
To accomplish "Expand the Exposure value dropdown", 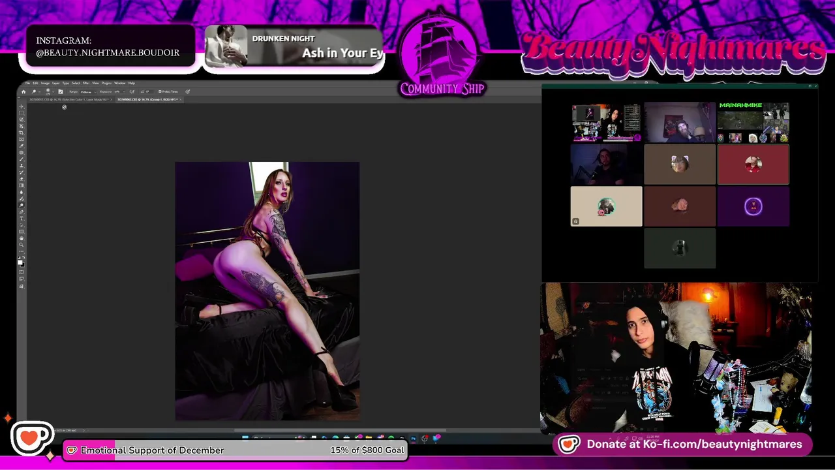I will pyautogui.click(x=124, y=92).
